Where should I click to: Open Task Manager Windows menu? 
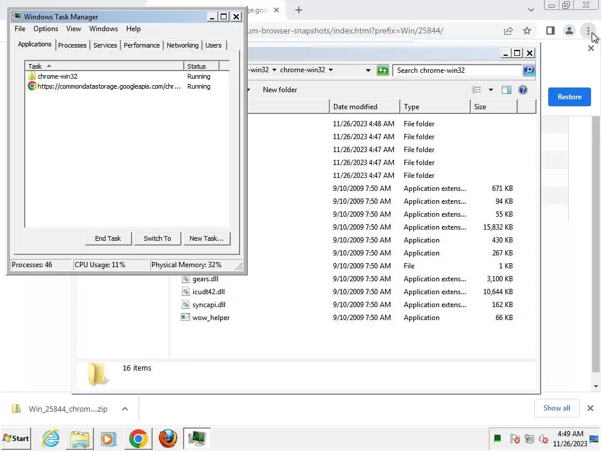[103, 29]
